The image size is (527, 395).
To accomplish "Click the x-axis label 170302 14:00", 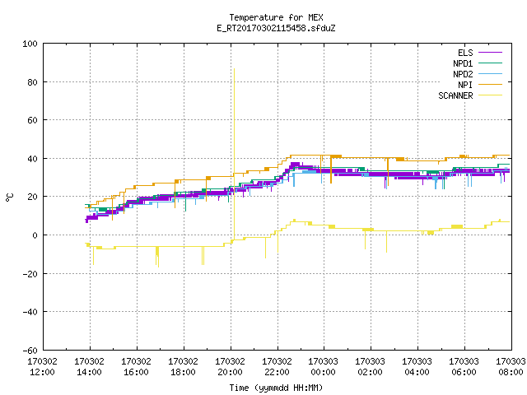I will (90, 367).
